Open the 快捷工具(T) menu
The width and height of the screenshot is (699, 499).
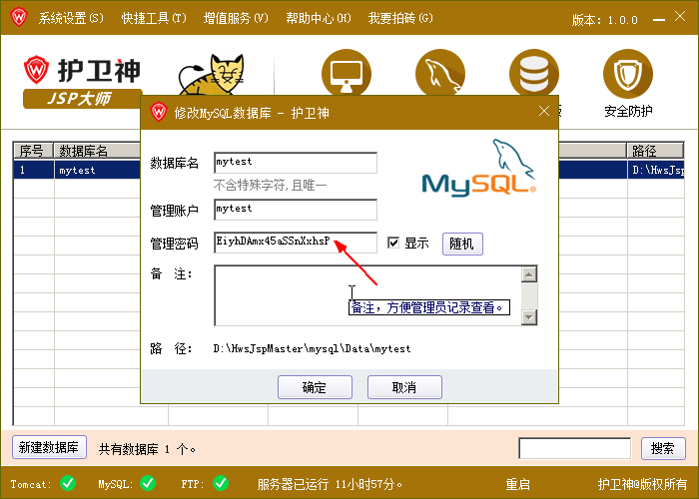coord(154,18)
